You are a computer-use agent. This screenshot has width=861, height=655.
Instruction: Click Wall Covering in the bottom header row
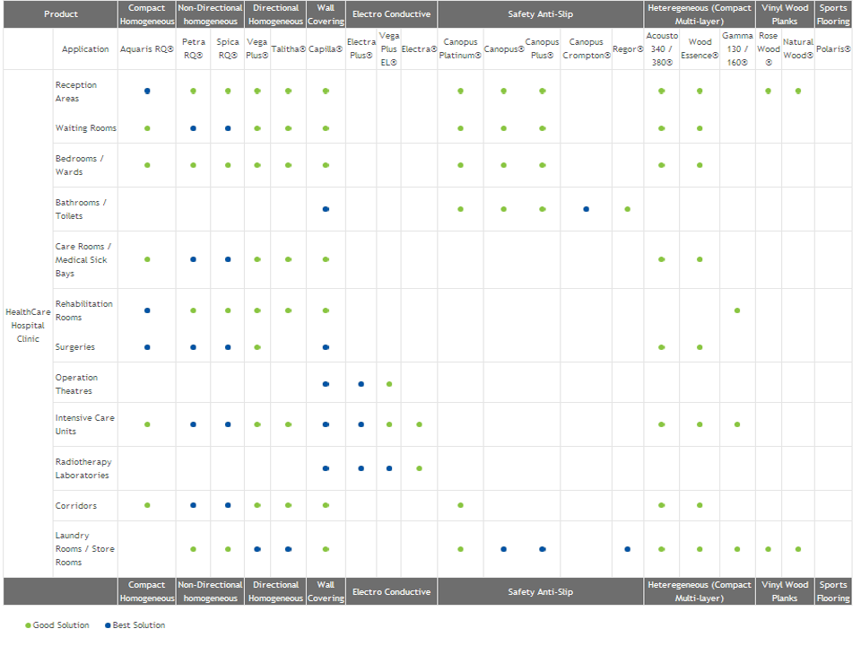pyautogui.click(x=326, y=592)
